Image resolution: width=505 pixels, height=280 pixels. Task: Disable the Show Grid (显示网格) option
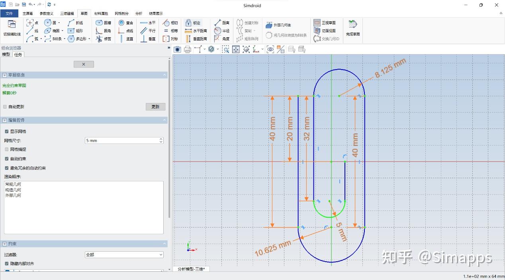(x=6, y=131)
